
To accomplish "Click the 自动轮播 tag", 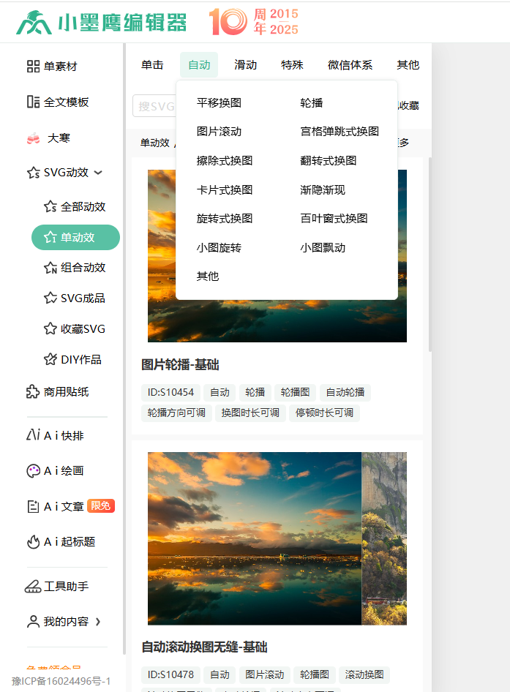I will (x=345, y=392).
